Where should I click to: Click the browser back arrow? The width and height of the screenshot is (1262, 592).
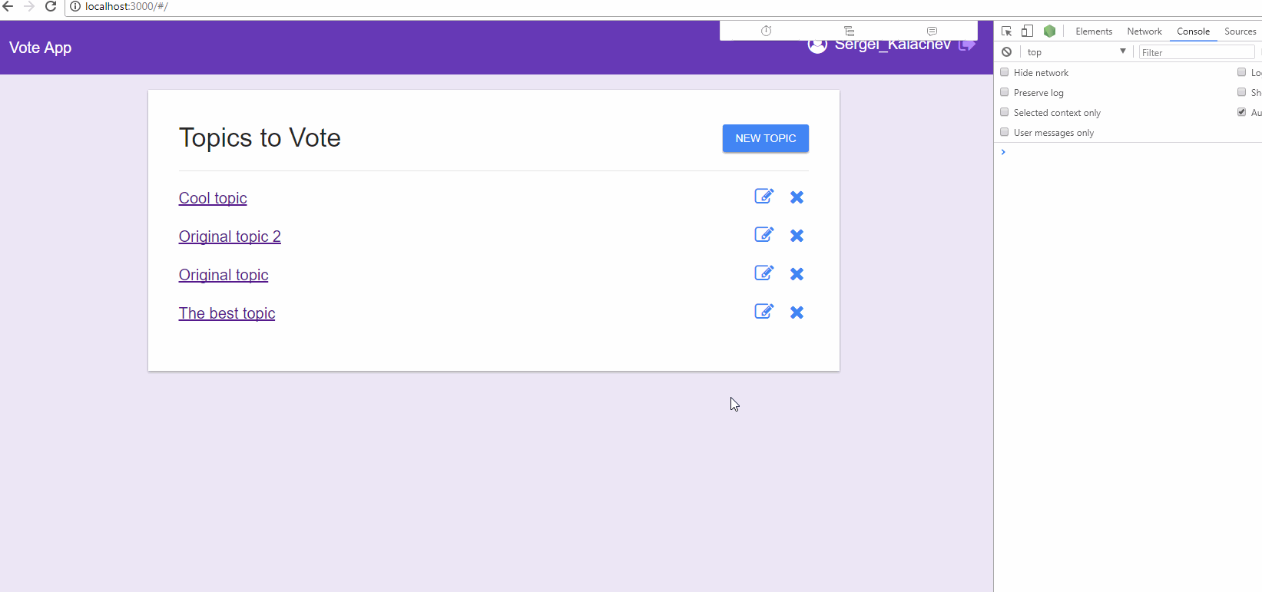[8, 6]
